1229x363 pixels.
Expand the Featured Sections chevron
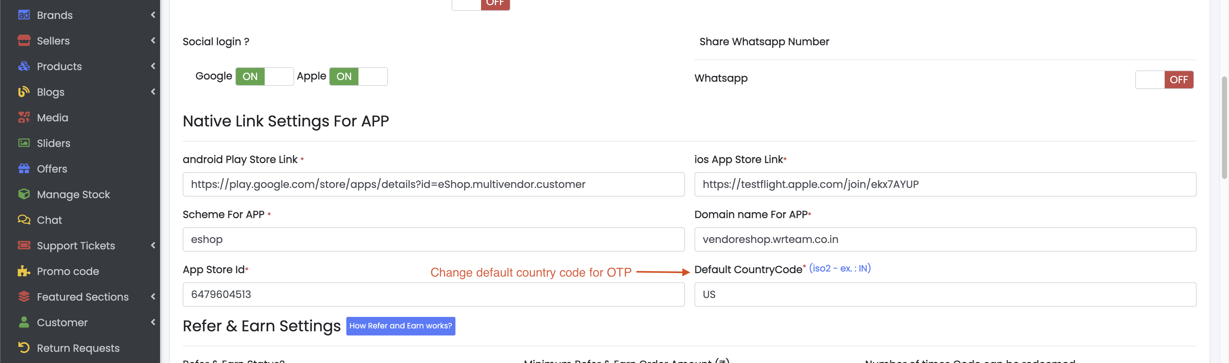click(153, 297)
